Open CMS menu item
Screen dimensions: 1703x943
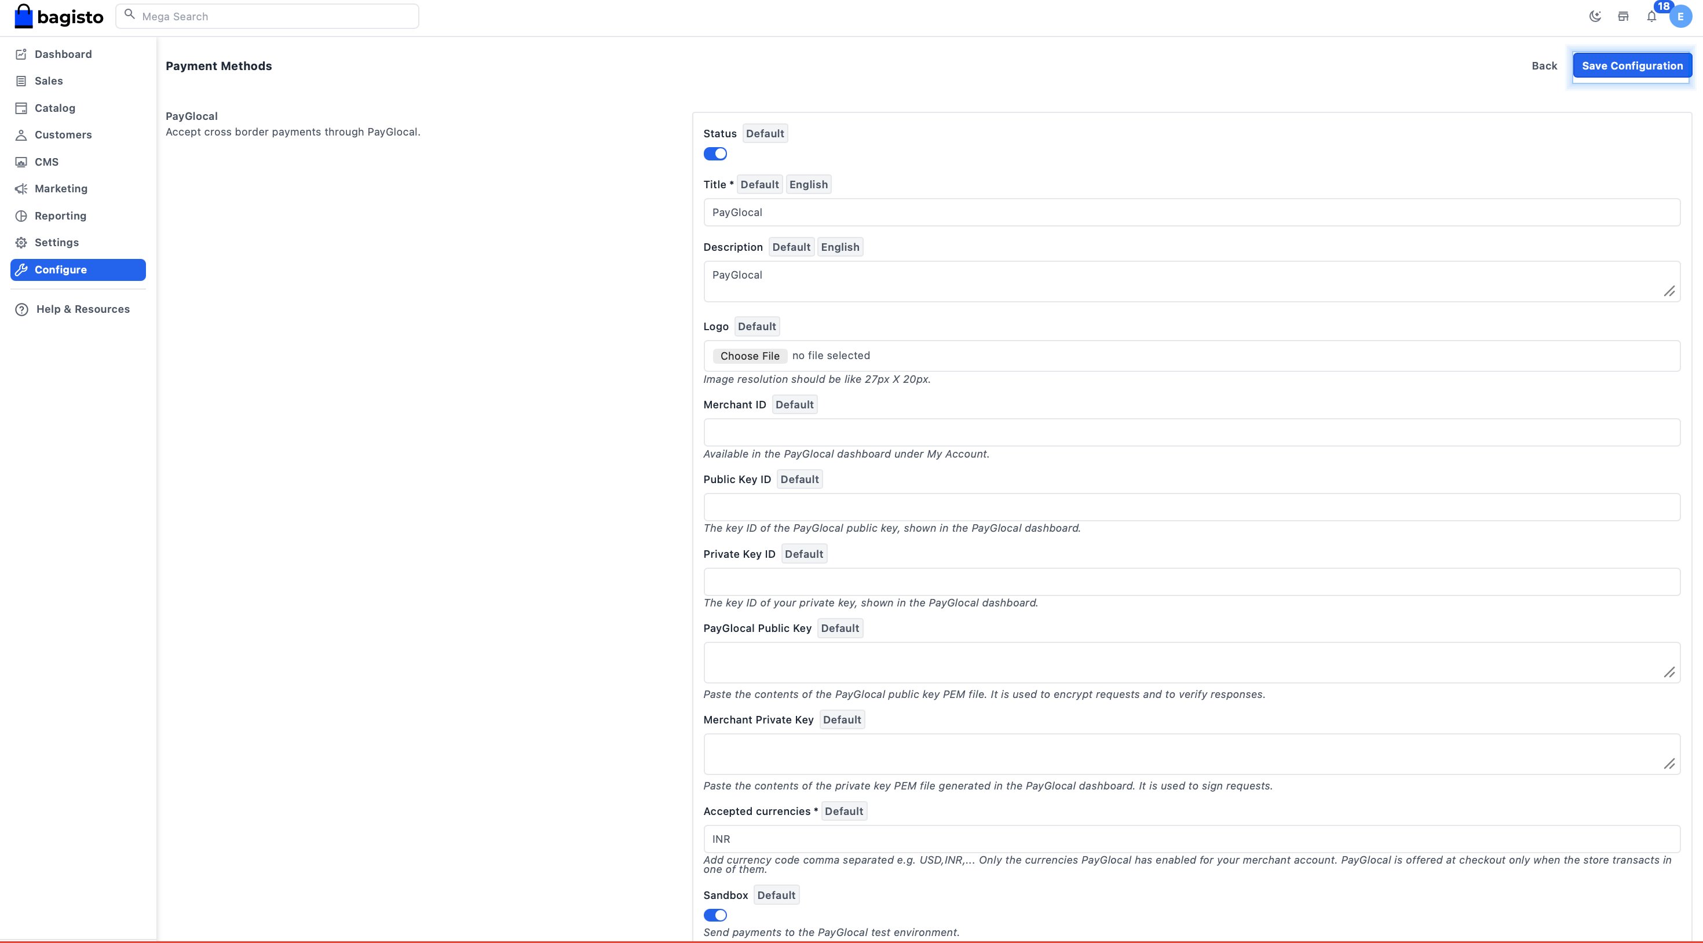[78, 162]
